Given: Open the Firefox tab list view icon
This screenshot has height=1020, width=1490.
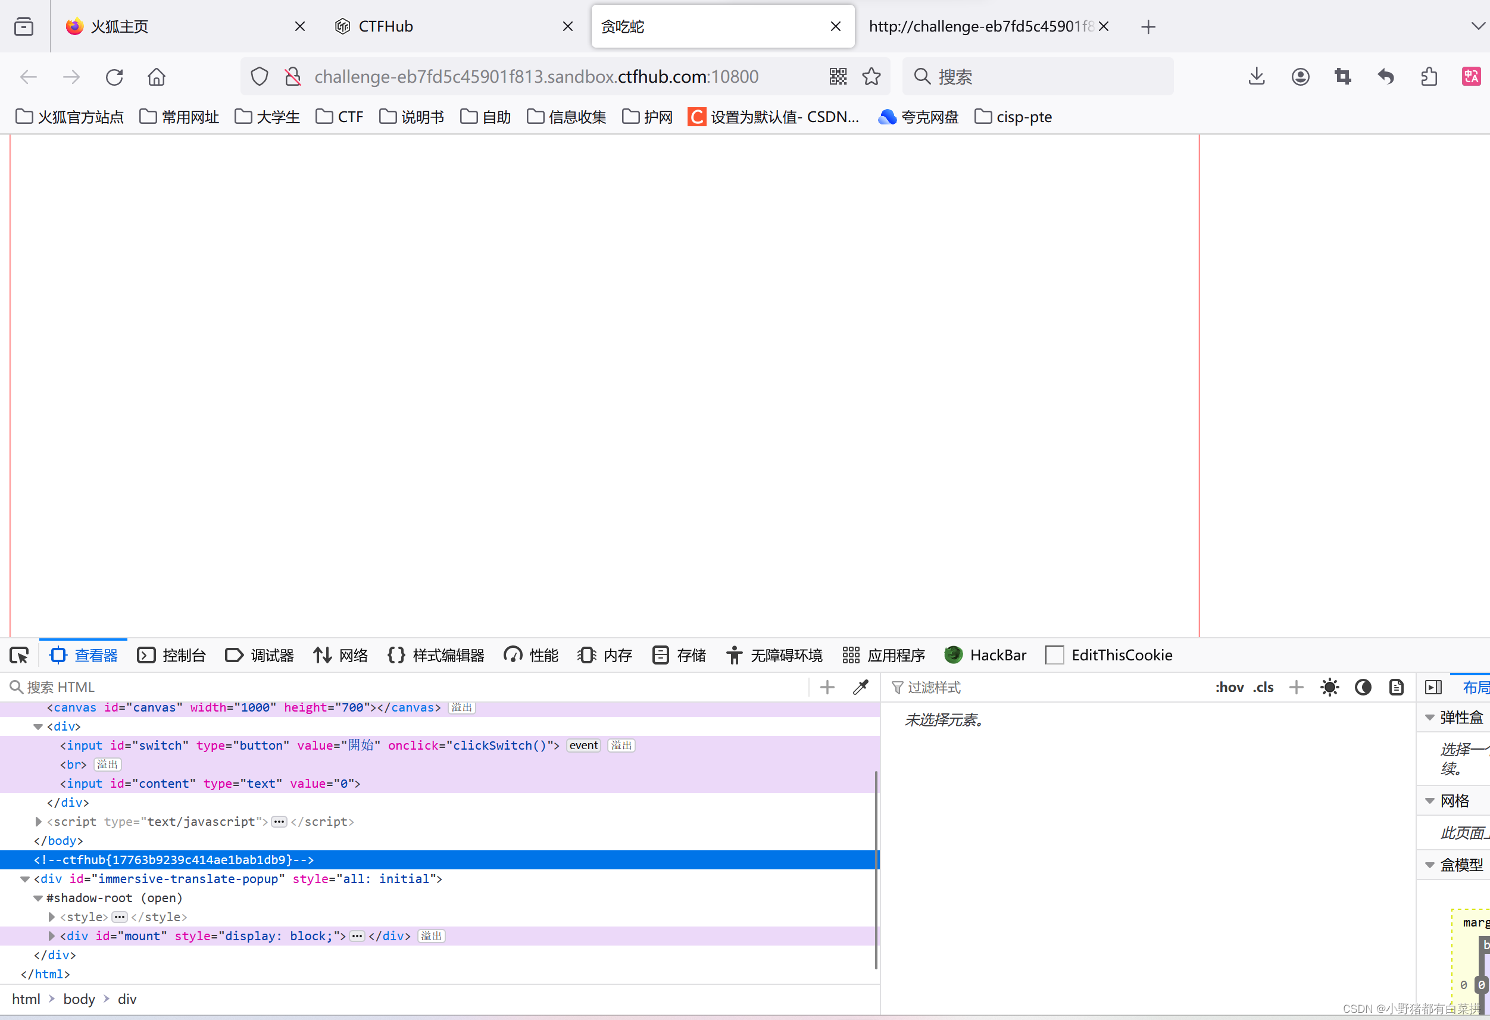Looking at the screenshot, I should point(24,26).
